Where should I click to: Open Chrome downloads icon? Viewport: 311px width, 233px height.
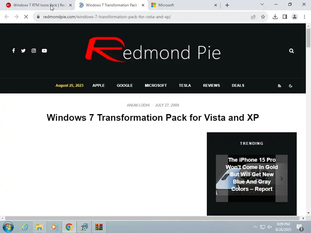point(275,17)
